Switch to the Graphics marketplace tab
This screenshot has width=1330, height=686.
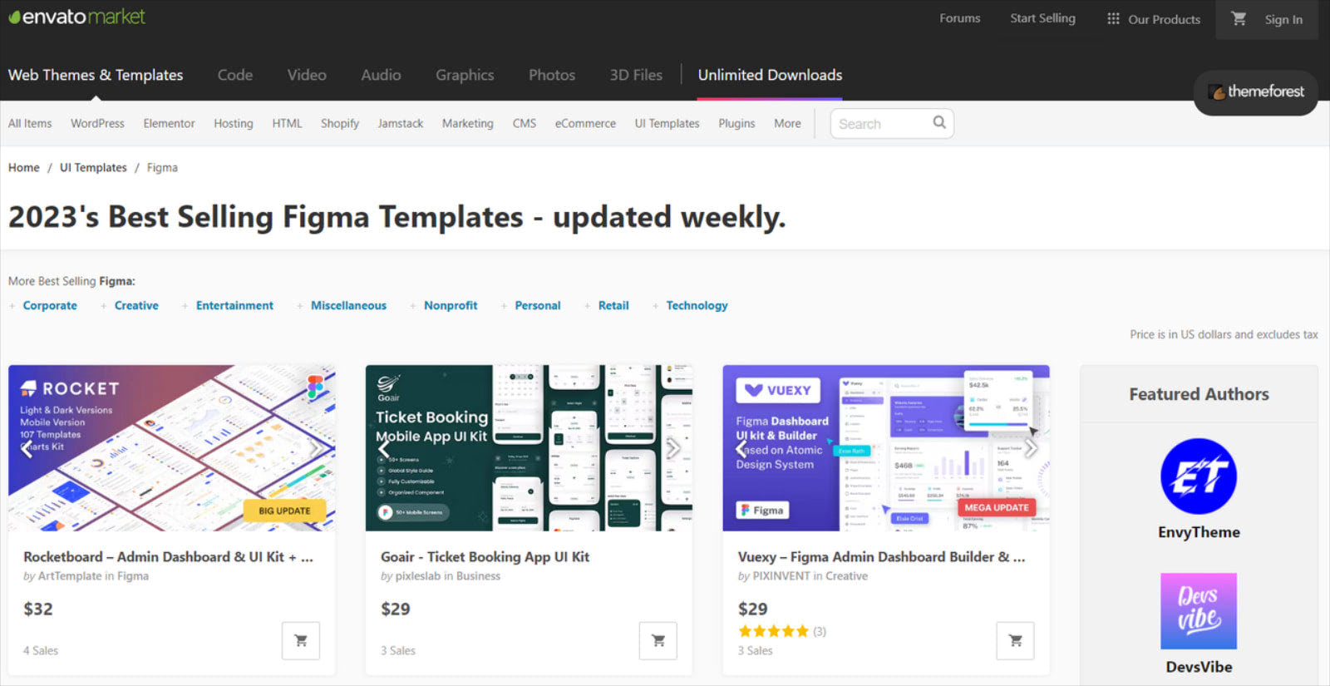465,75
